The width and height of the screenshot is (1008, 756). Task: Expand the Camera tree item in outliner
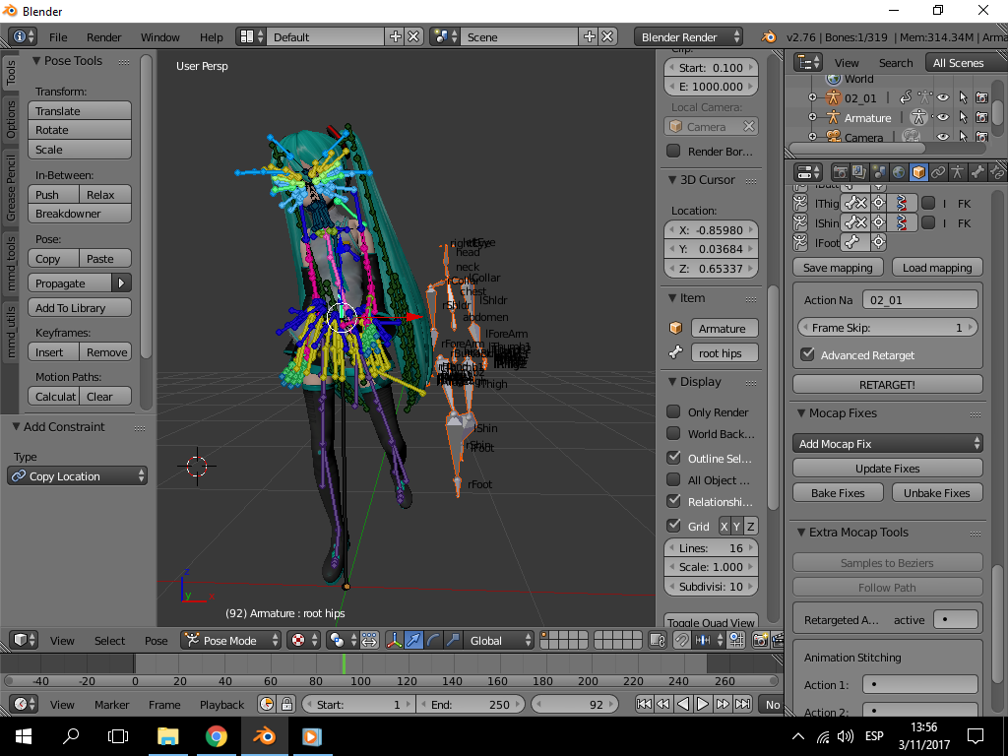click(812, 136)
